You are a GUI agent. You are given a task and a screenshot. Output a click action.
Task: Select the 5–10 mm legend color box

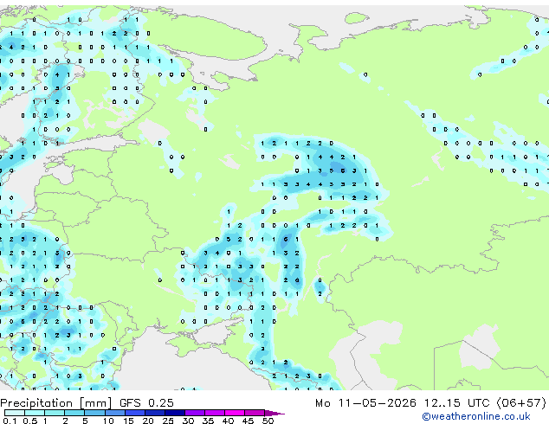[94, 413]
